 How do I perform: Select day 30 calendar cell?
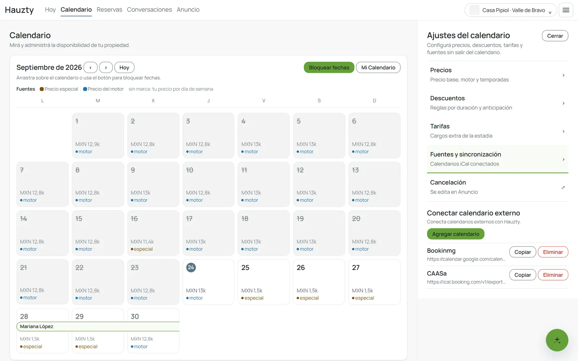pos(153,331)
